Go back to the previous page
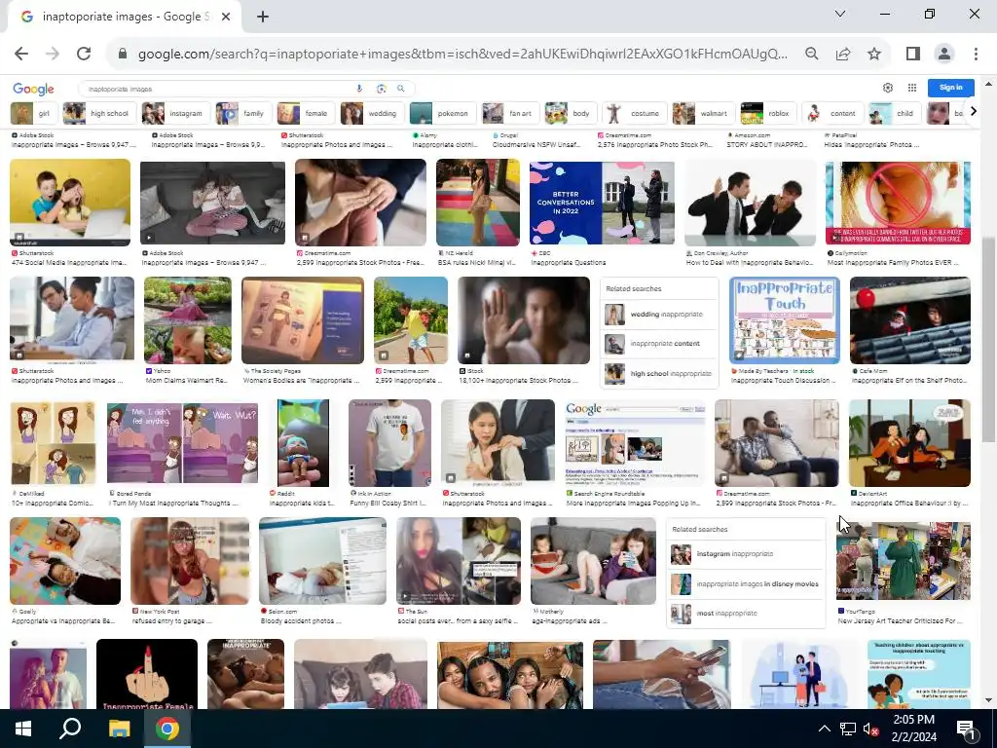 21,54
